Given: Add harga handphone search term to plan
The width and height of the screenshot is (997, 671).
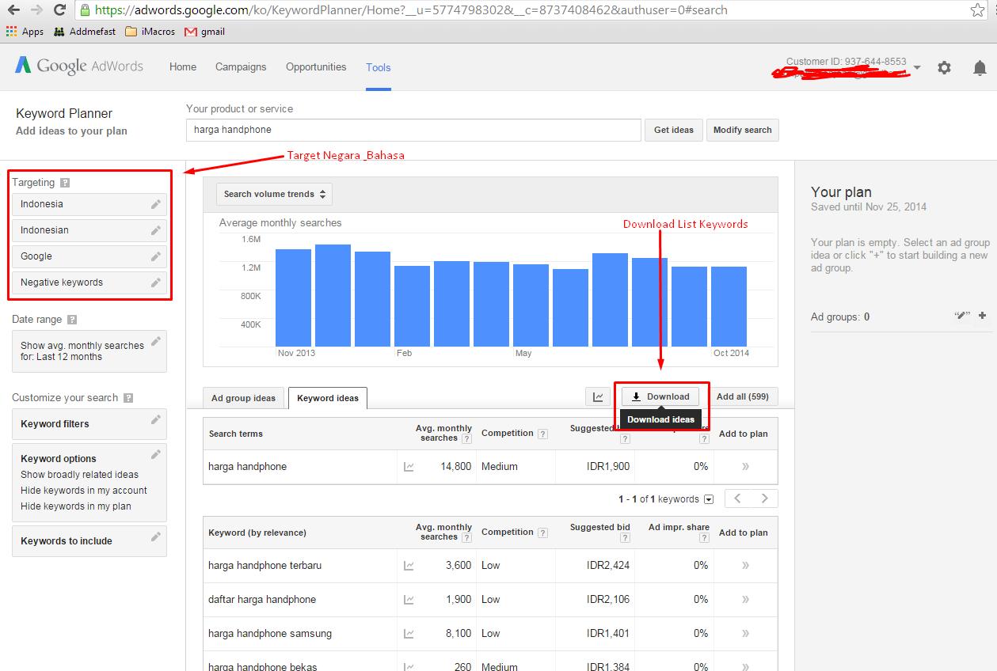Looking at the screenshot, I should [745, 467].
